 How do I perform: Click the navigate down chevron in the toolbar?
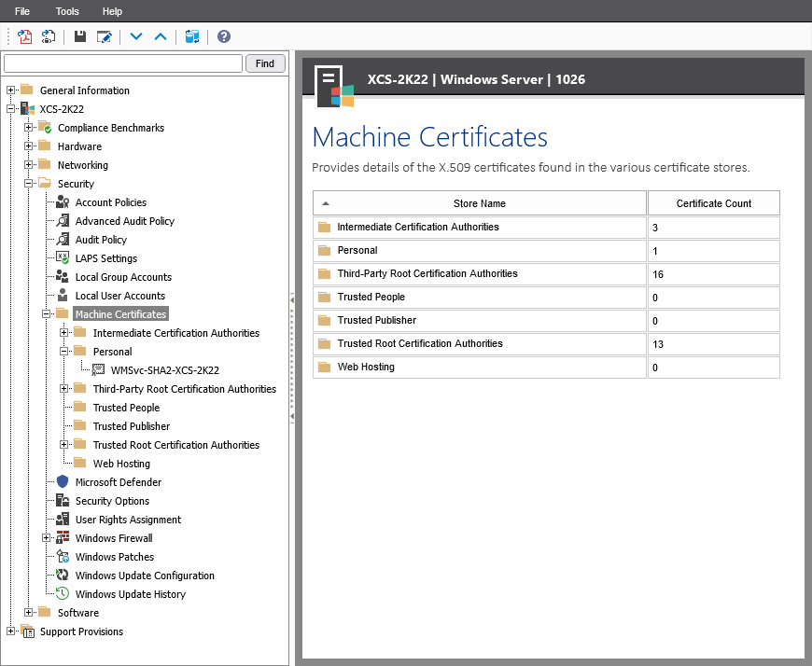tap(134, 36)
